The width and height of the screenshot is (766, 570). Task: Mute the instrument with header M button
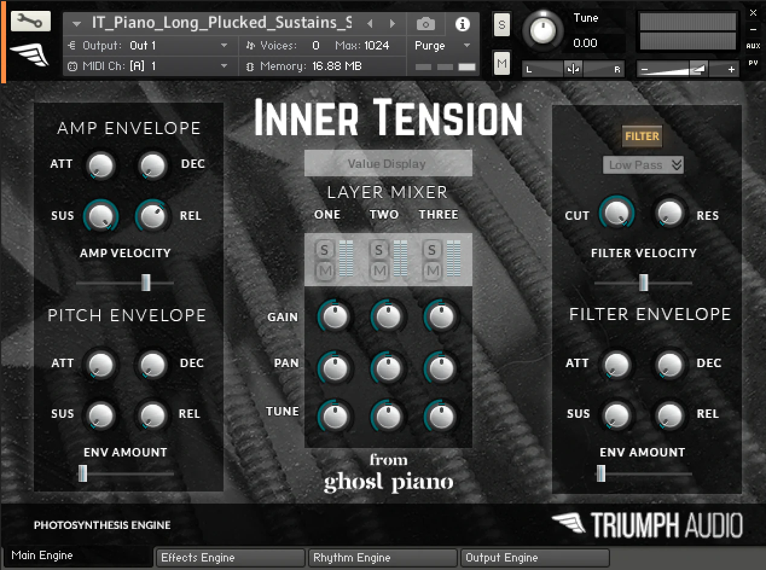501,63
